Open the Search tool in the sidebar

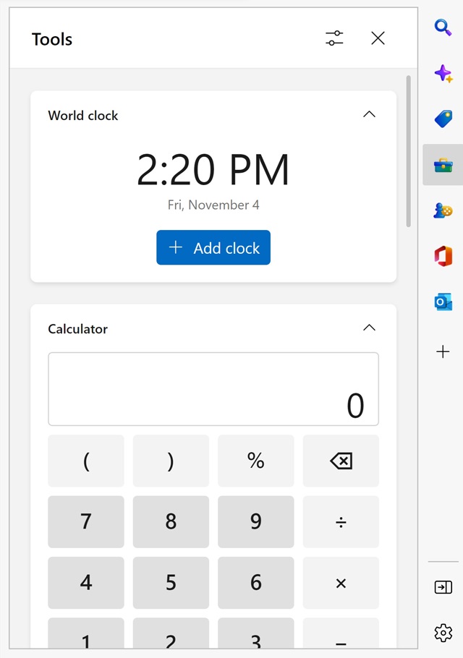(443, 27)
